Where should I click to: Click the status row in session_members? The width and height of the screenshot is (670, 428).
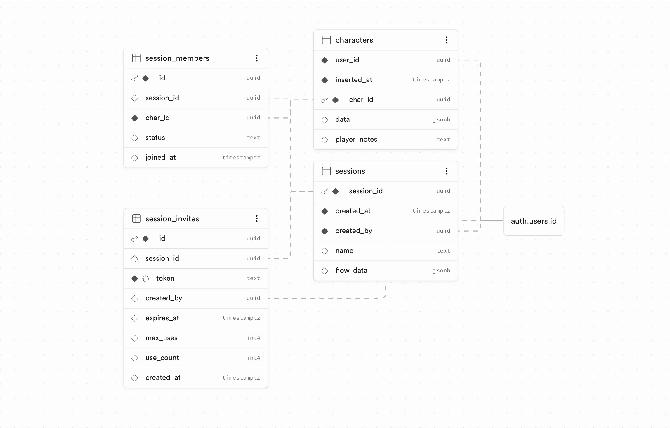click(x=155, y=138)
